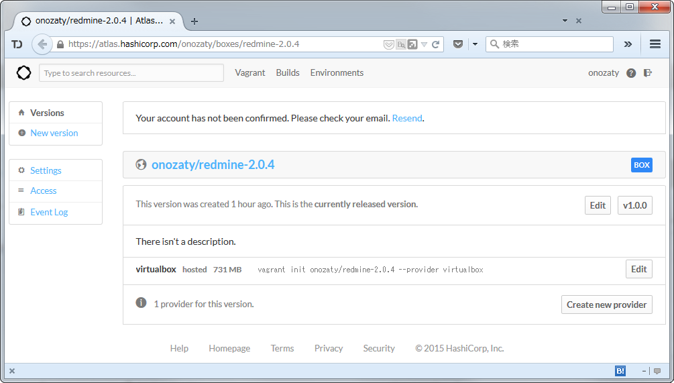Reload the page with refresh icon

click(435, 44)
